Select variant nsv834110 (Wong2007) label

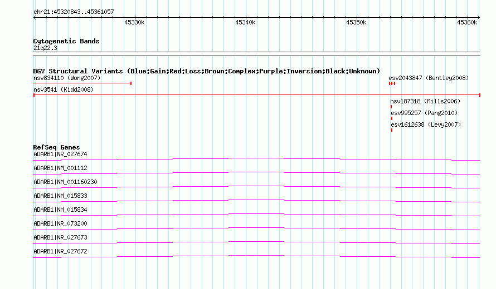(x=67, y=78)
